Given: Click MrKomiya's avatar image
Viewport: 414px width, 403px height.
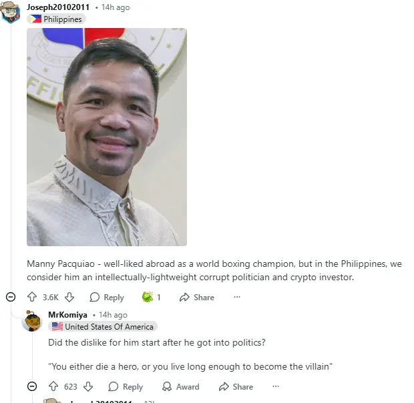Looking at the screenshot, I should [32, 321].
